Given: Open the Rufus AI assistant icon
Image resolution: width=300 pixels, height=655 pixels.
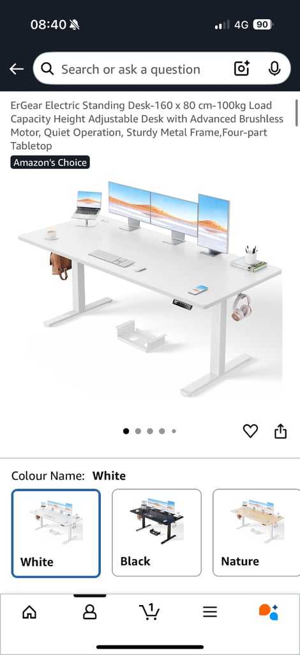Looking at the screenshot, I should 269,612.
